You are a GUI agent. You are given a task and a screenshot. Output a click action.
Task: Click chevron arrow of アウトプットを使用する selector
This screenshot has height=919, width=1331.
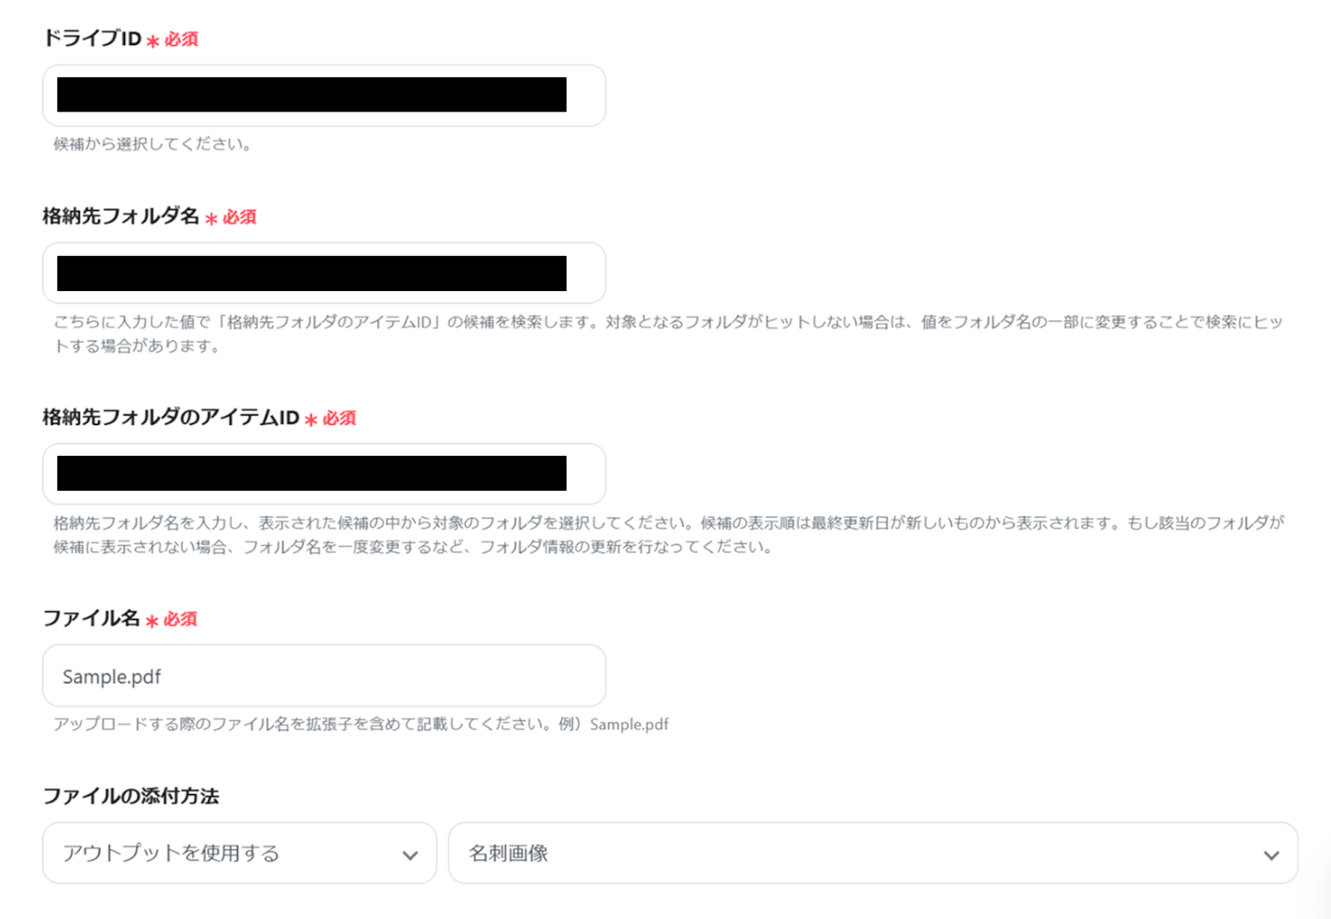[x=410, y=855]
